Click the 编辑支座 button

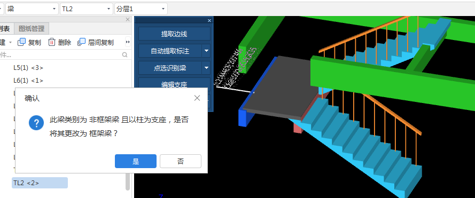(x=174, y=84)
